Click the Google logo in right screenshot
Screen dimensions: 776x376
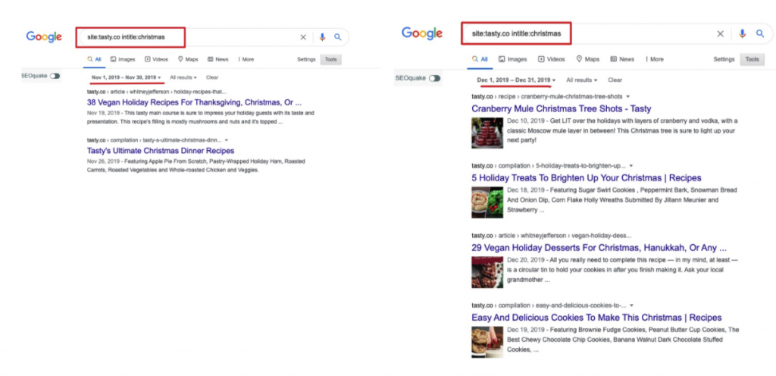421,33
